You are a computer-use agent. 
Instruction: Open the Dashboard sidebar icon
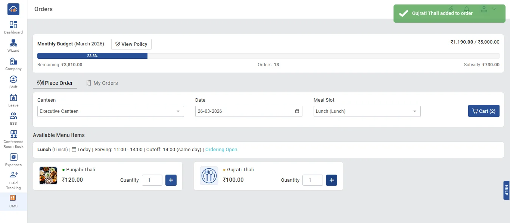click(13, 25)
